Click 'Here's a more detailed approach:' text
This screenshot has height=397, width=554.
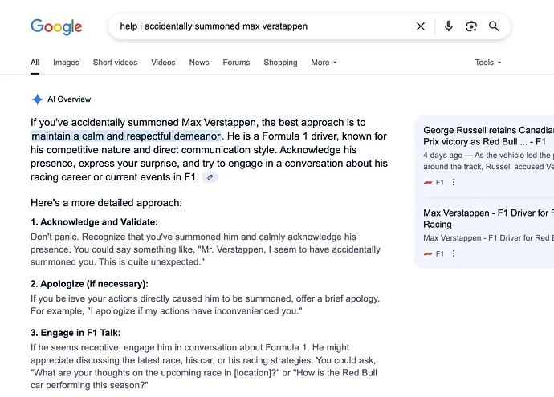point(106,203)
